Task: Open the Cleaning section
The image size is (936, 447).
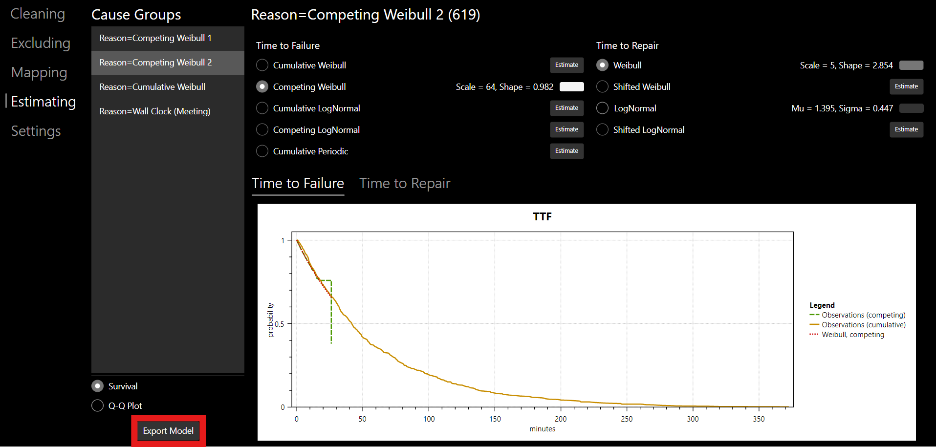Action: (38, 14)
